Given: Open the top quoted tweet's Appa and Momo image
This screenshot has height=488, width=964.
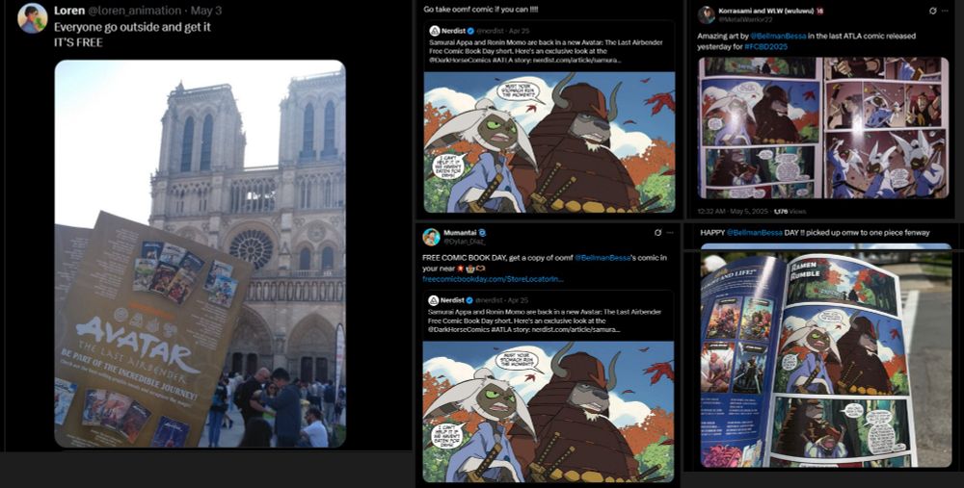Looking at the screenshot, I should (x=549, y=141).
